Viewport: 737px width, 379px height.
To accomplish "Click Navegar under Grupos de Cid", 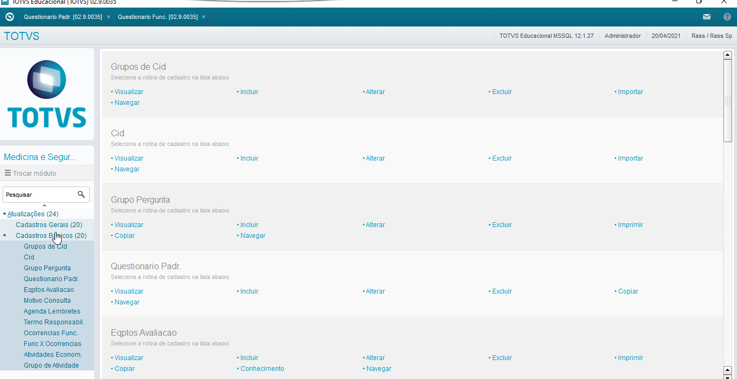I will 126,103.
